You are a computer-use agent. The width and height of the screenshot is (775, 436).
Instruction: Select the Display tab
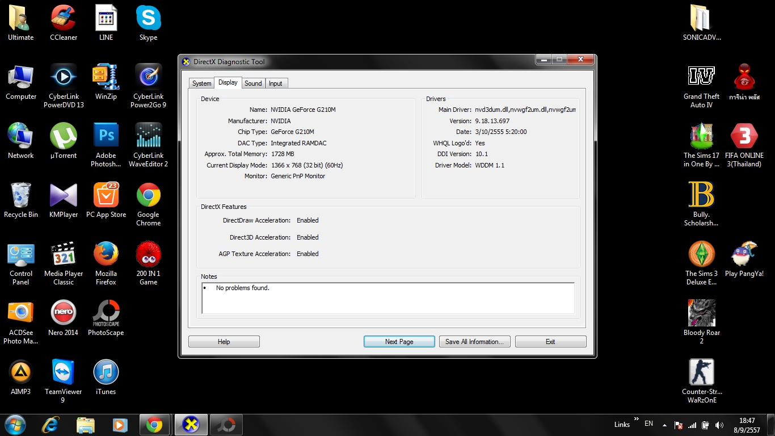click(228, 82)
